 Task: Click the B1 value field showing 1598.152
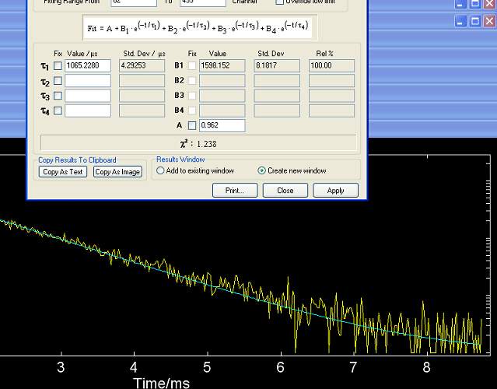pos(222,66)
